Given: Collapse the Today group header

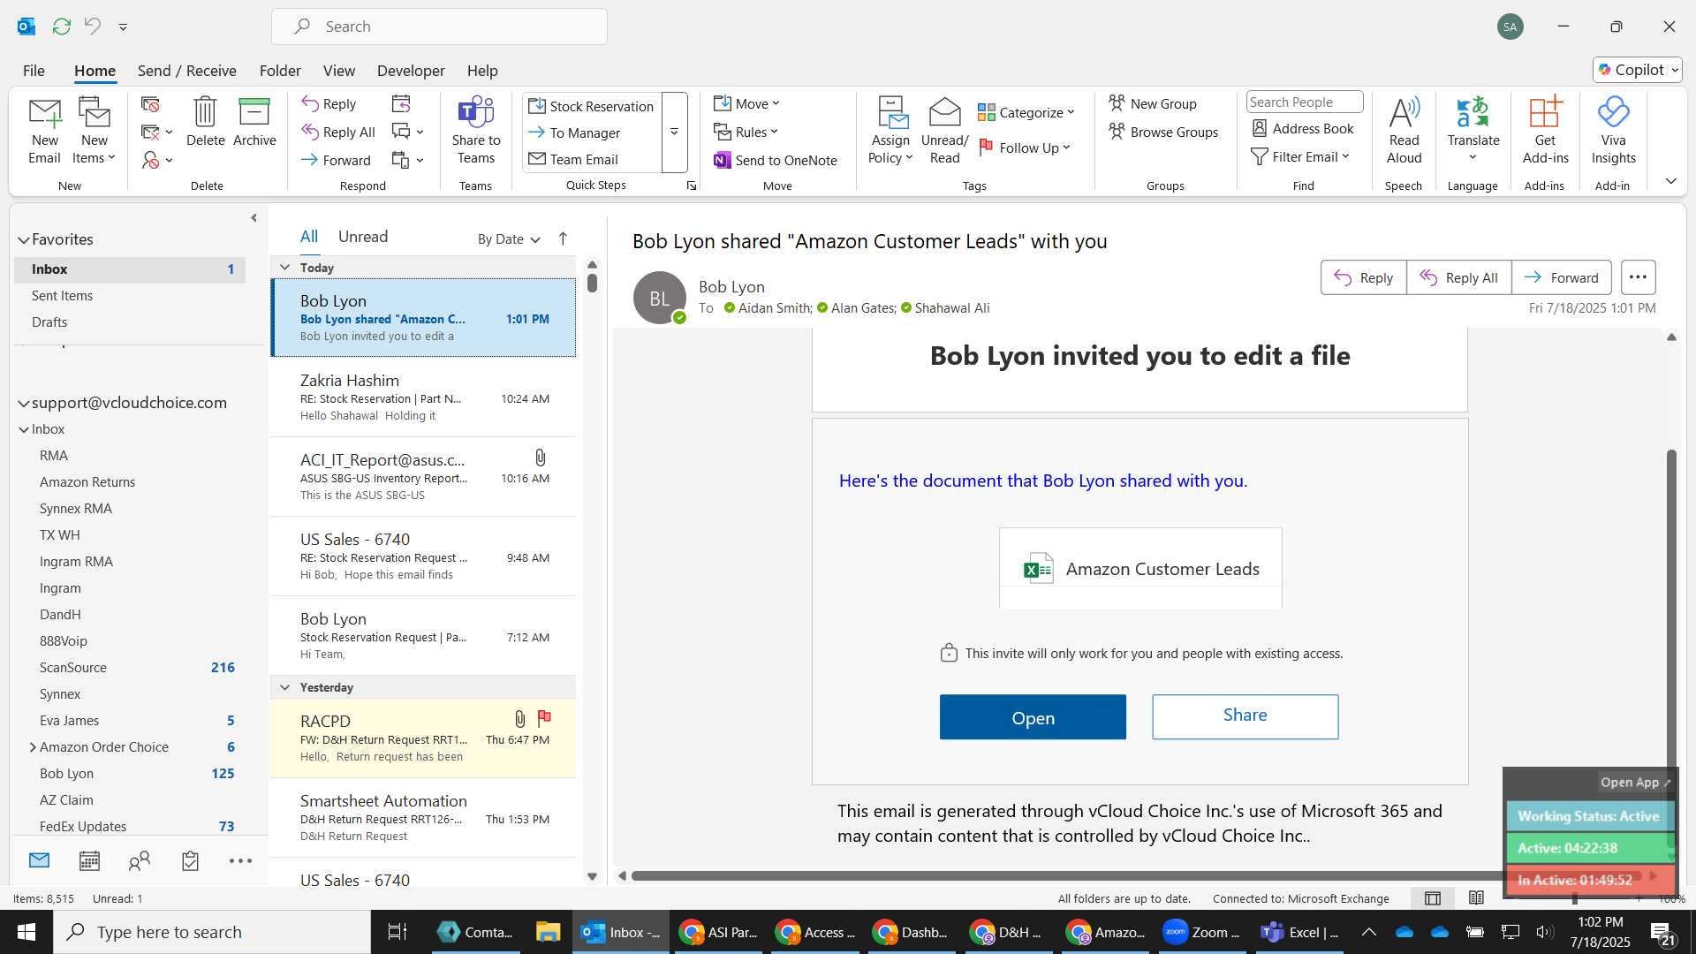Looking at the screenshot, I should (284, 267).
